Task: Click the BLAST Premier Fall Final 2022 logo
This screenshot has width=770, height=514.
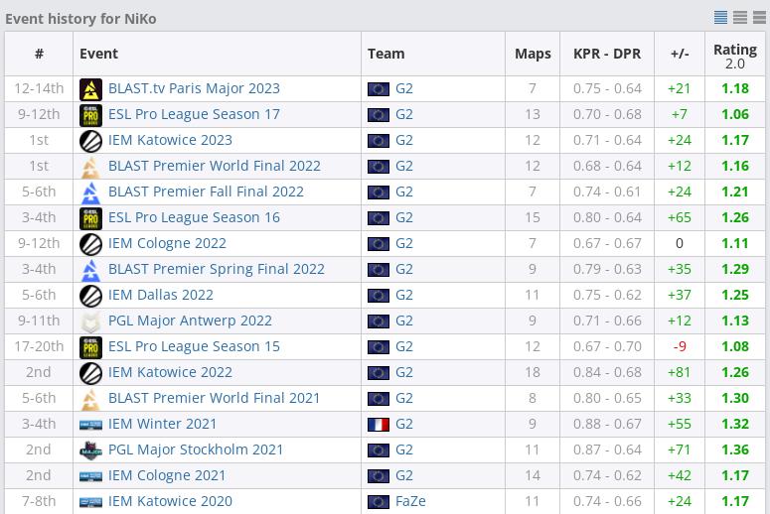Action: (x=90, y=193)
